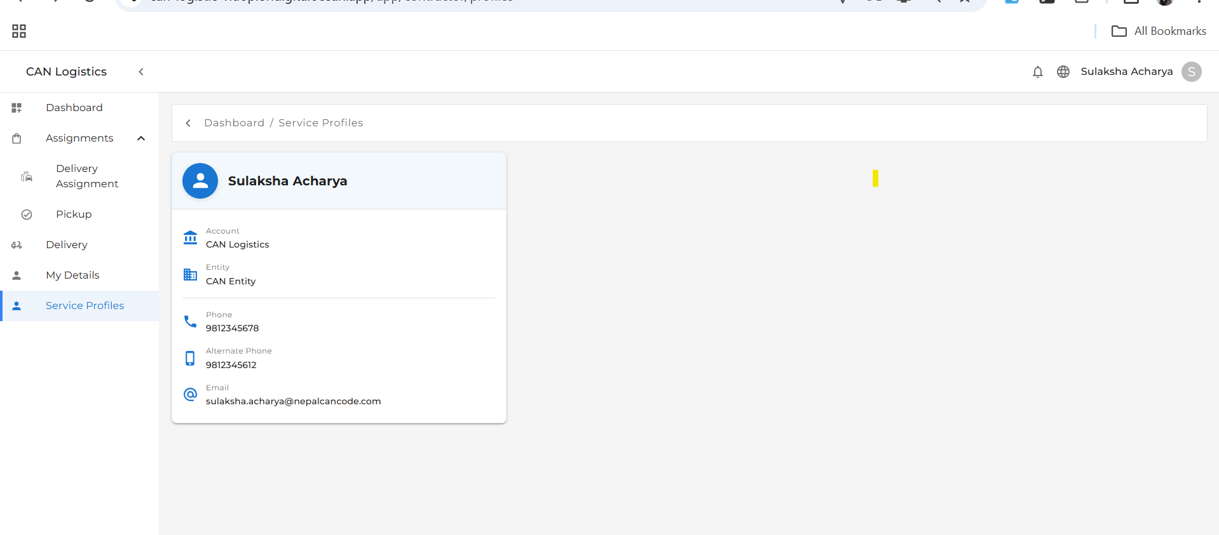The image size is (1219, 535).
Task: Open the All Bookmarks folder
Action: pyautogui.click(x=1159, y=31)
